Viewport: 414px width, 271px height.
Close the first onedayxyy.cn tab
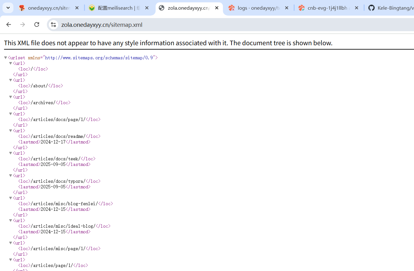point(77,8)
